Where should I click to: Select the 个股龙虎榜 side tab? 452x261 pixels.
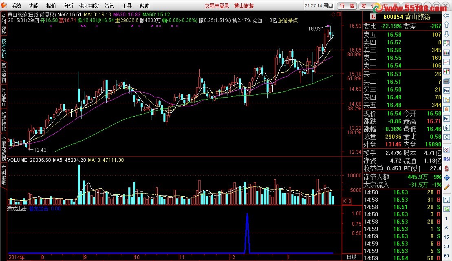click(4, 148)
